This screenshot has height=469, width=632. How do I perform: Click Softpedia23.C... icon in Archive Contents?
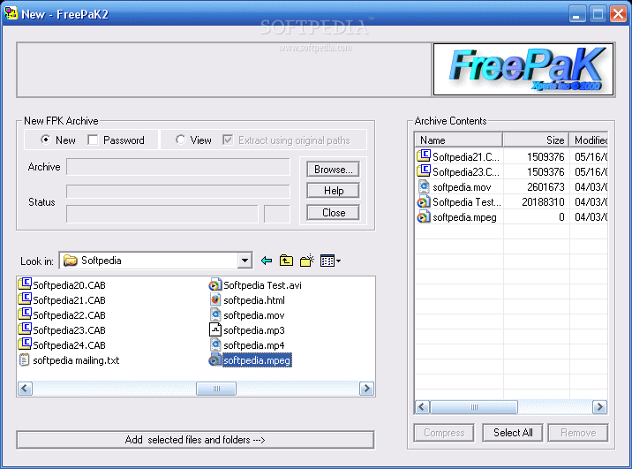[x=424, y=171]
